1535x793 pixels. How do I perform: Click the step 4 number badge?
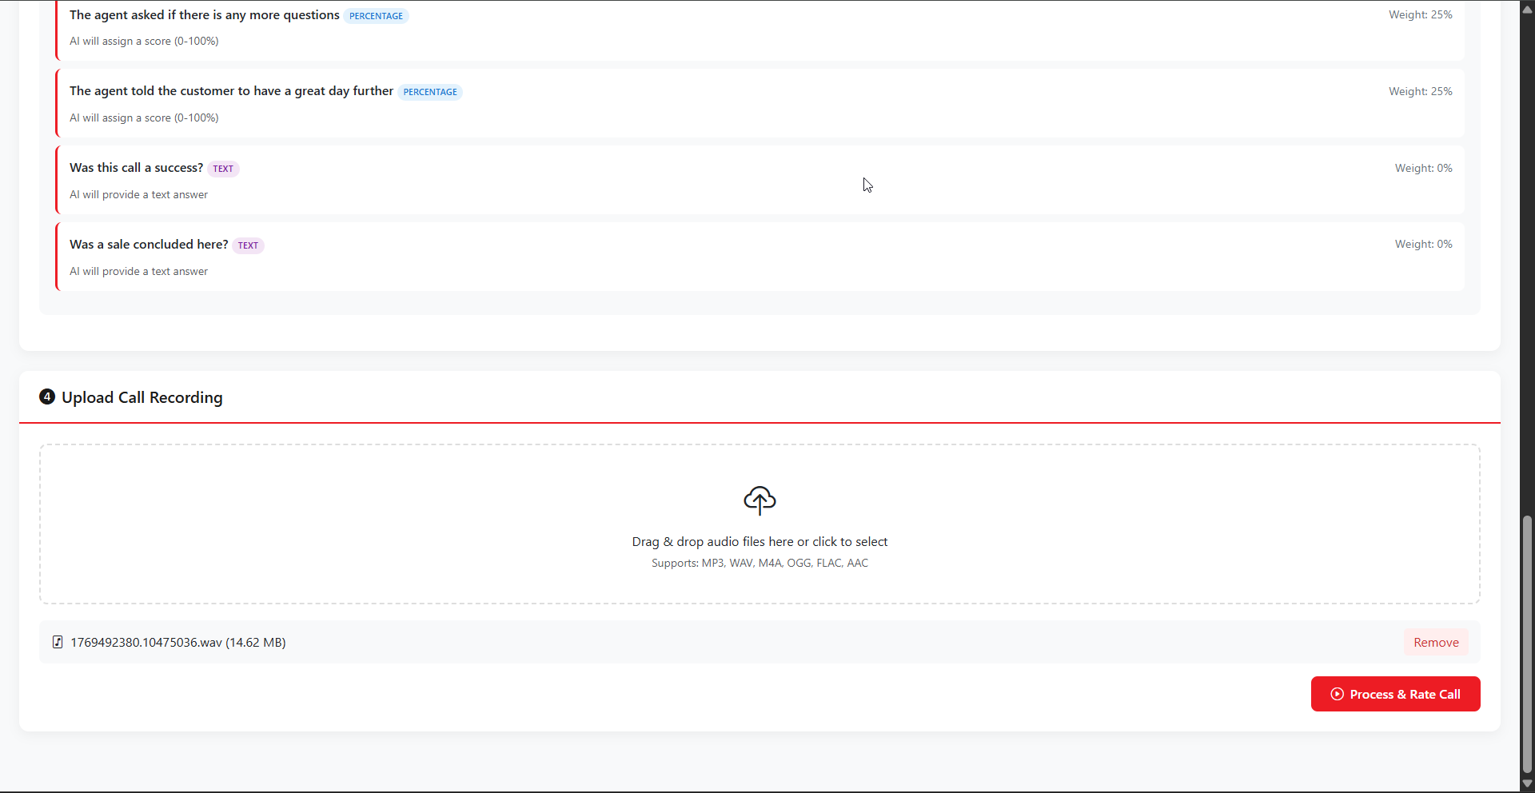tap(47, 396)
